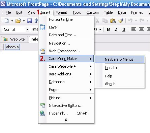The height and width of the screenshot is (133, 150).
Task: Open the Data menu
Action: [122, 12]
